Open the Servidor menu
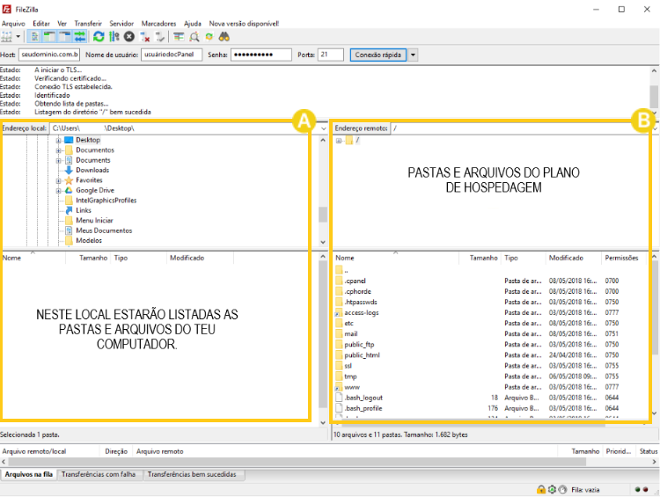 point(121,24)
